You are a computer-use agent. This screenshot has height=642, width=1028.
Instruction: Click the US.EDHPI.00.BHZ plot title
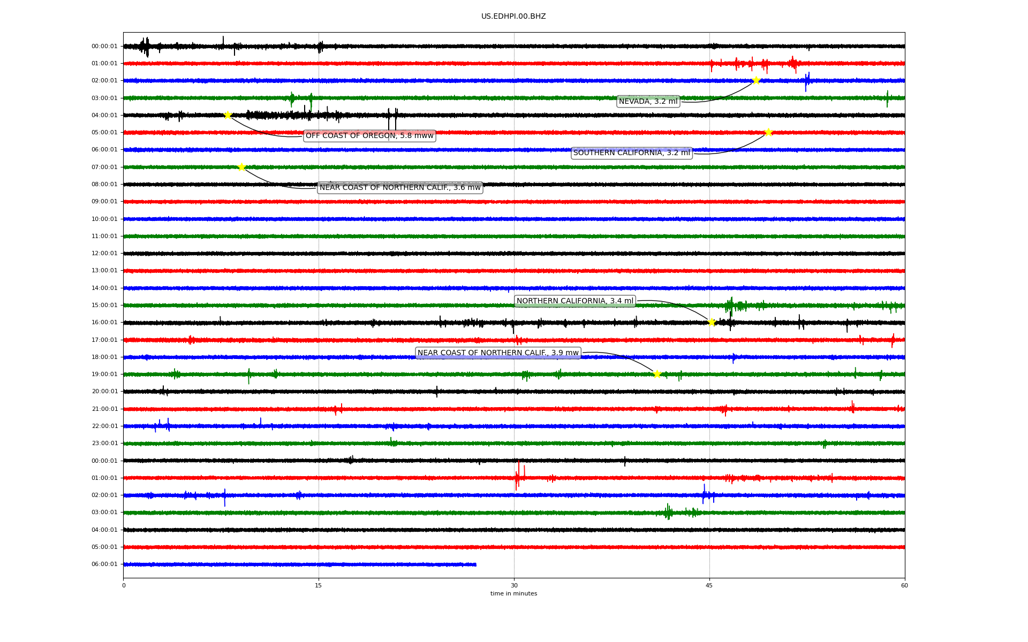513,17
